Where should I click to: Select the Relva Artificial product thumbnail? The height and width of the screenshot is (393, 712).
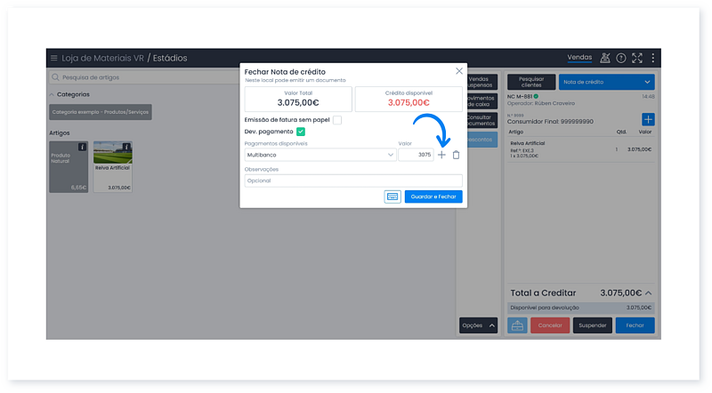[113, 166]
